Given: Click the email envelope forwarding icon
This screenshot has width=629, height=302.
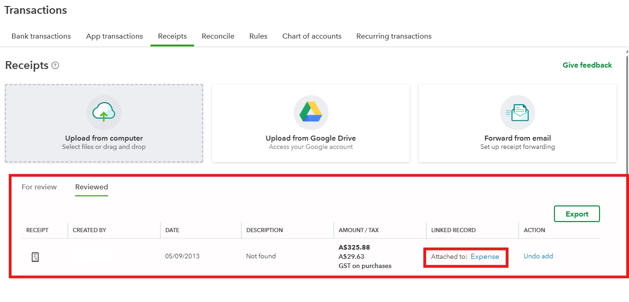Looking at the screenshot, I should [x=518, y=113].
